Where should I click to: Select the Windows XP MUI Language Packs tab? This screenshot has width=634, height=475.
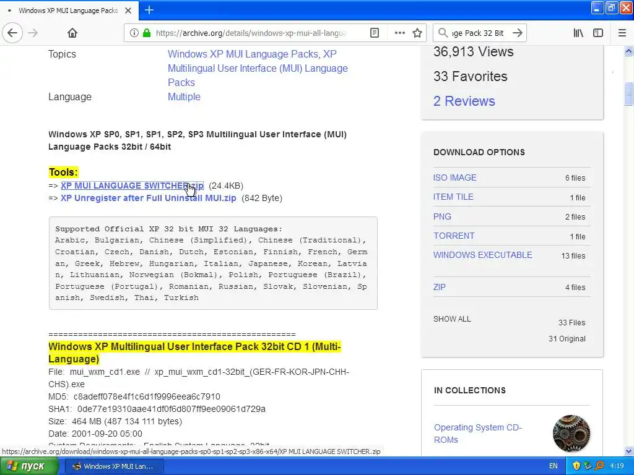(69, 11)
